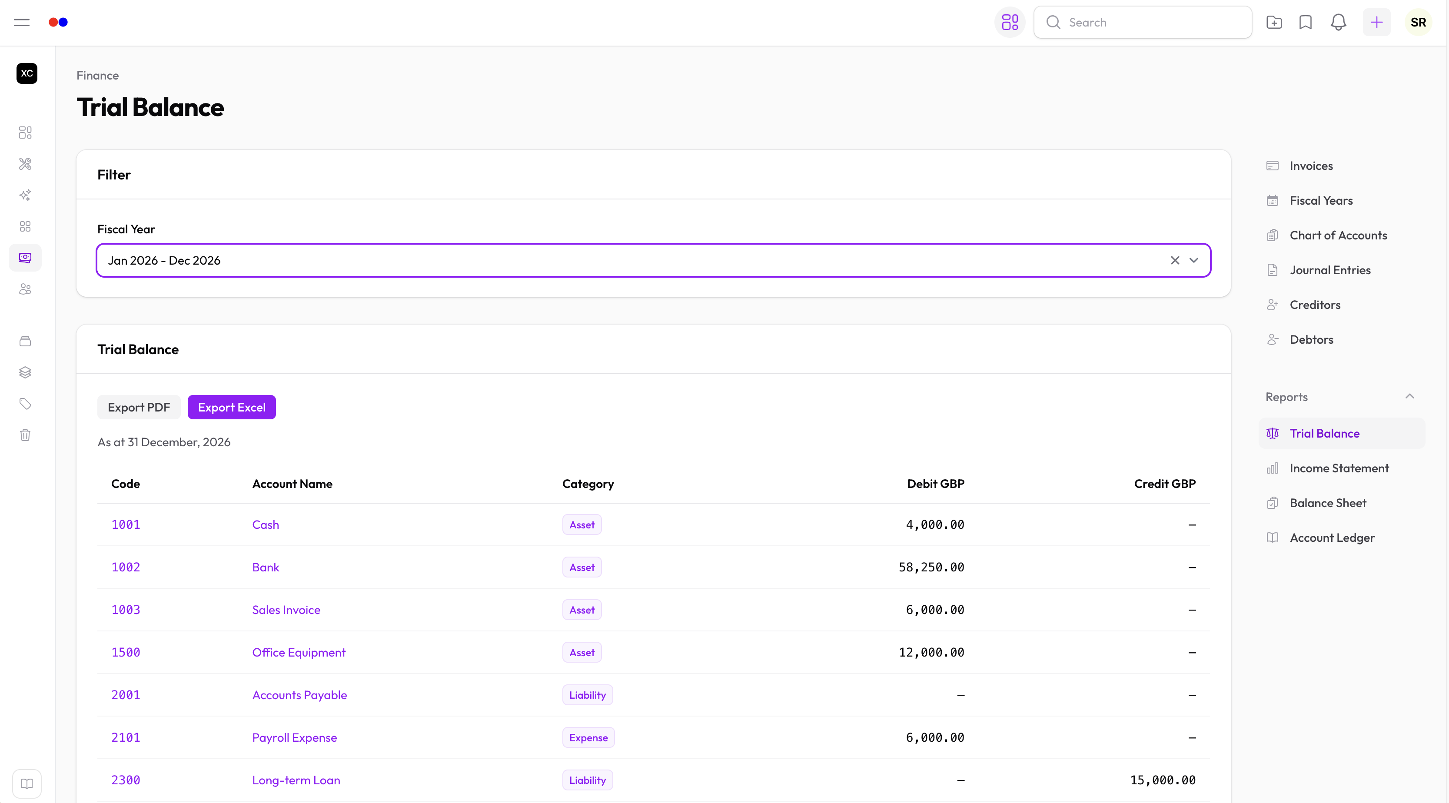Click the purple plus create button
The width and height of the screenshot is (1449, 803).
tap(1376, 23)
